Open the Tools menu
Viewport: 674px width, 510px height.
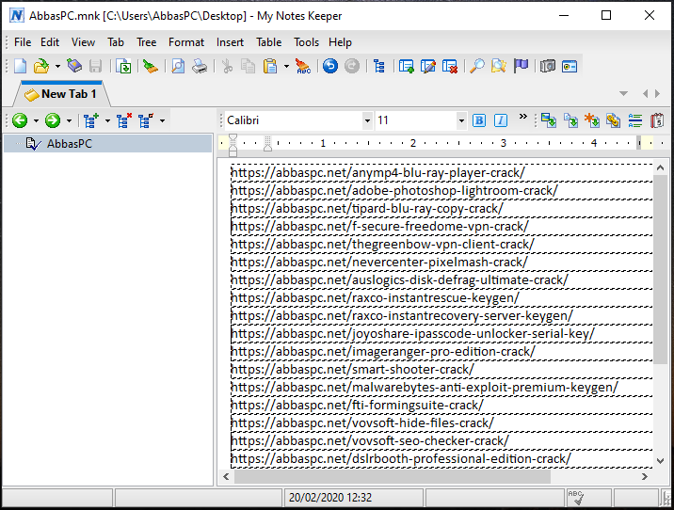pyautogui.click(x=306, y=42)
